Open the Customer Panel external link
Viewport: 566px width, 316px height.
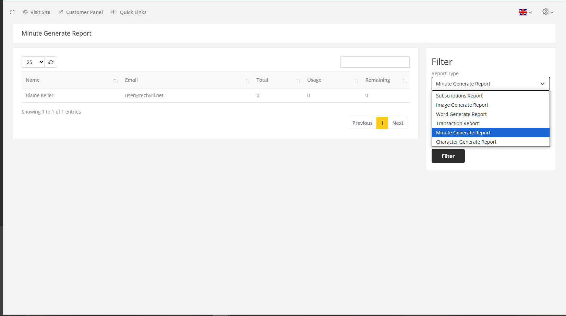pyautogui.click(x=81, y=12)
